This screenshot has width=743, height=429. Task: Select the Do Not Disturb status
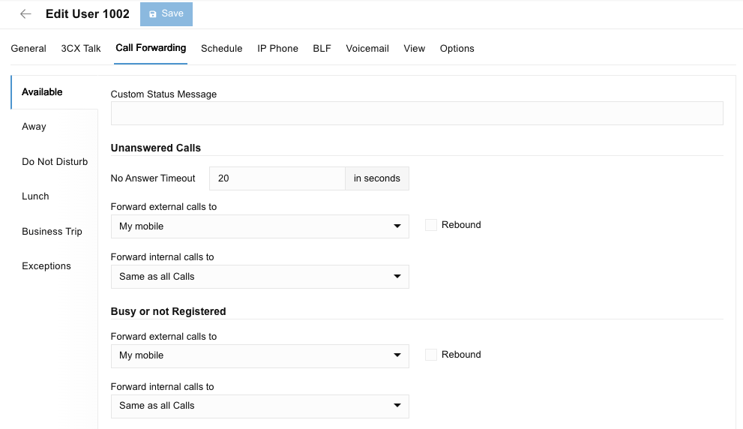coord(55,162)
